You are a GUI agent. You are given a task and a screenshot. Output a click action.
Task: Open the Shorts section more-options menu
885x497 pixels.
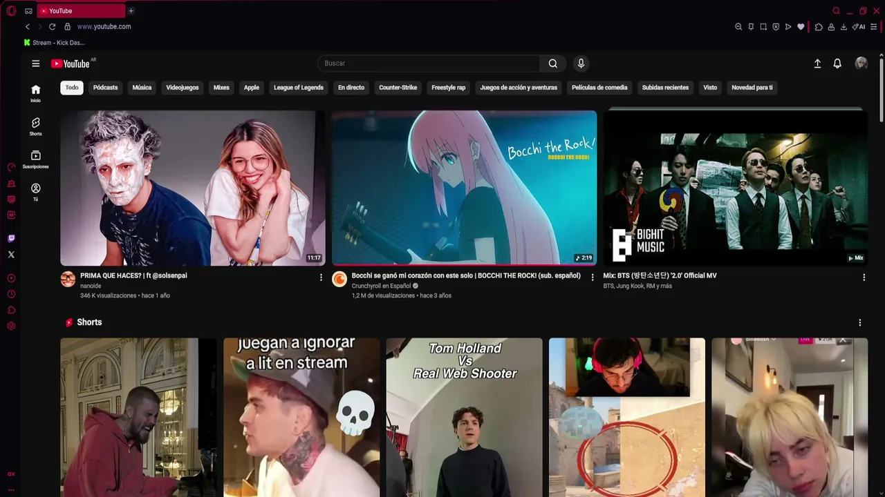click(x=860, y=323)
